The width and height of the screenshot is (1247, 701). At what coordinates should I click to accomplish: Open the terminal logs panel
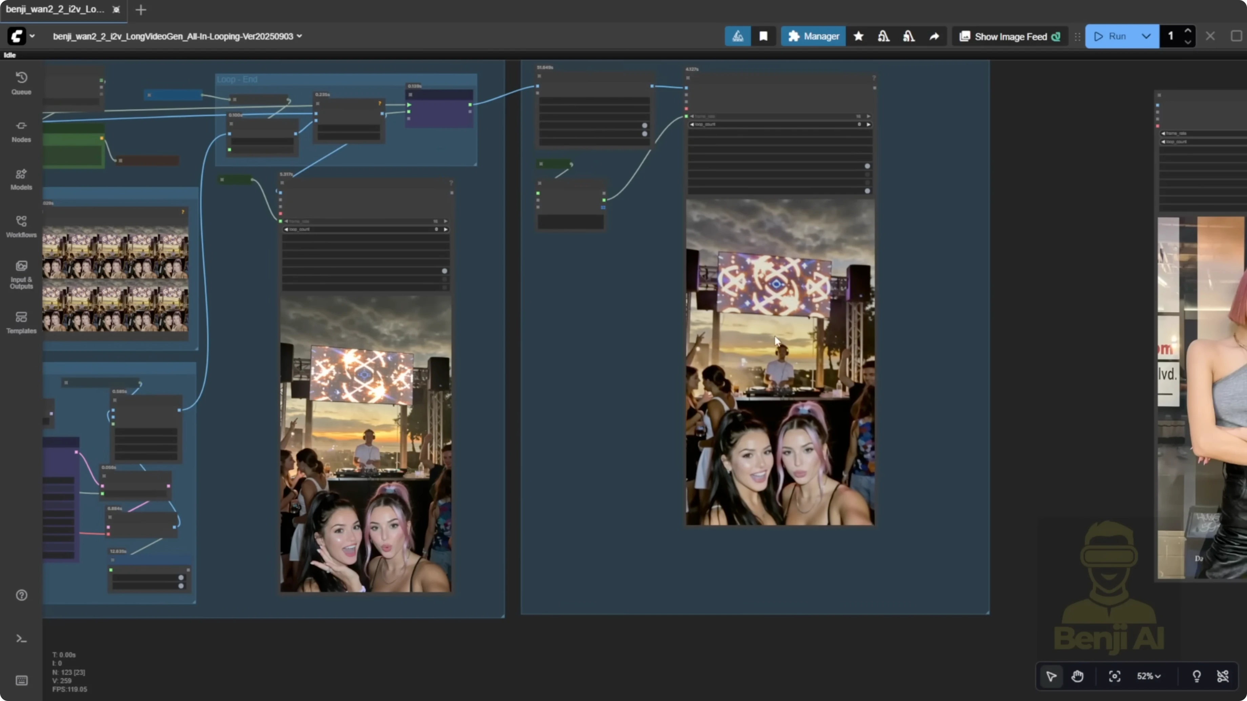(21, 639)
